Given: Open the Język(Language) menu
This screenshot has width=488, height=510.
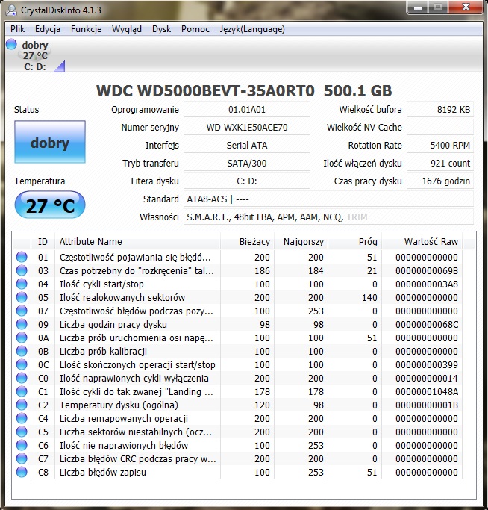Looking at the screenshot, I should point(252,29).
